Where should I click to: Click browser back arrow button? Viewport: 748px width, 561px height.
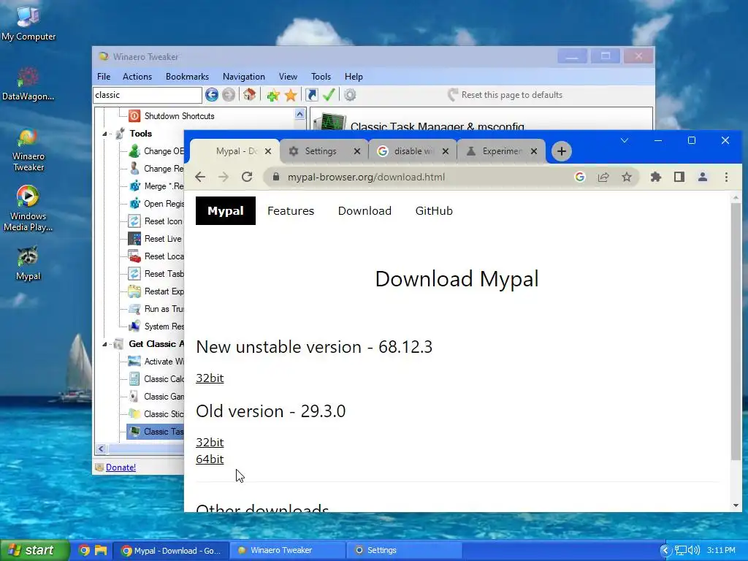pyautogui.click(x=200, y=177)
